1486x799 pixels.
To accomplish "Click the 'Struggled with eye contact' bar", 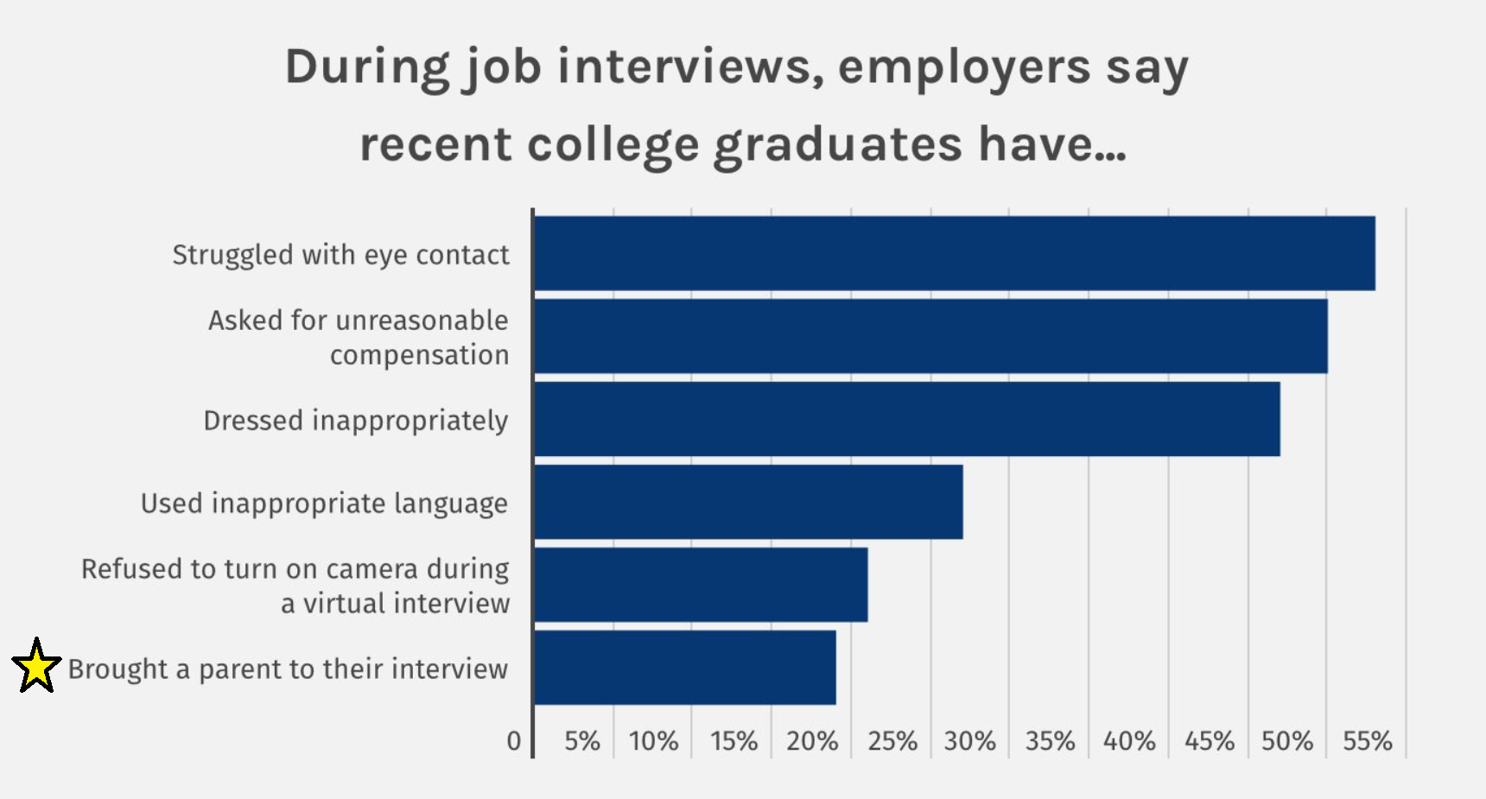I will point(954,253).
